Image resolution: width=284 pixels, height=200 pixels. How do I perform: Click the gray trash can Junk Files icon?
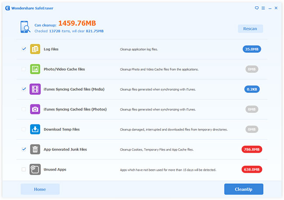pos(35,149)
